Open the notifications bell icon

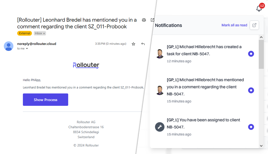[x=259, y=8]
